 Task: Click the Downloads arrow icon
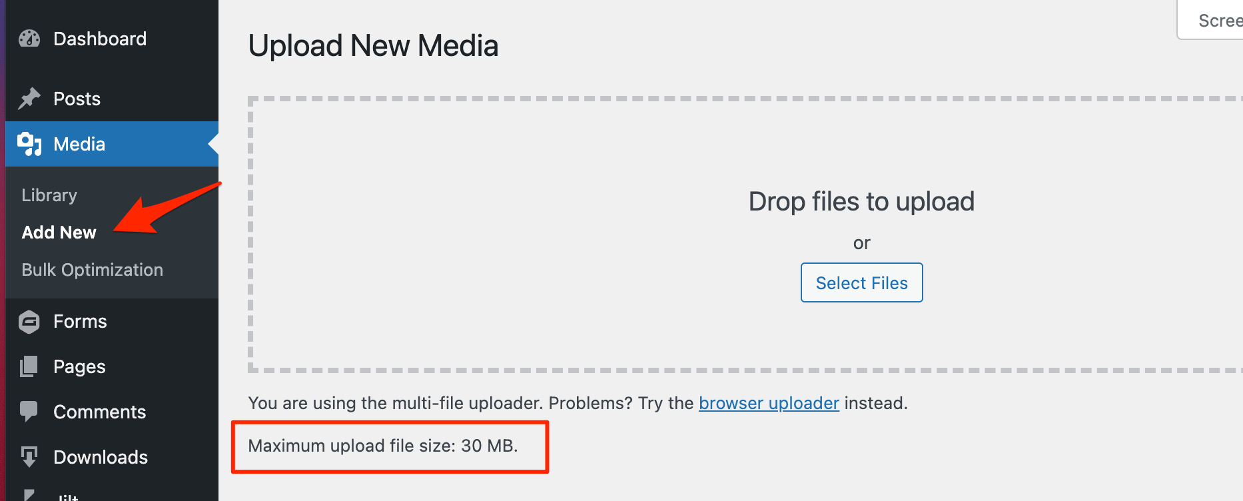(29, 456)
